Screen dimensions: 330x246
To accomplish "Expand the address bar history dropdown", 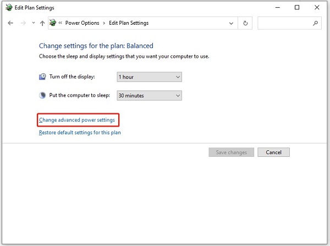I will 231,23.
